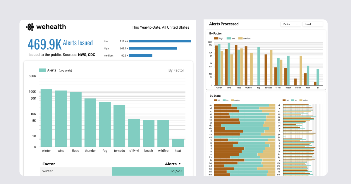
Task: Click the wehealth logo icon
Action: [30, 27]
